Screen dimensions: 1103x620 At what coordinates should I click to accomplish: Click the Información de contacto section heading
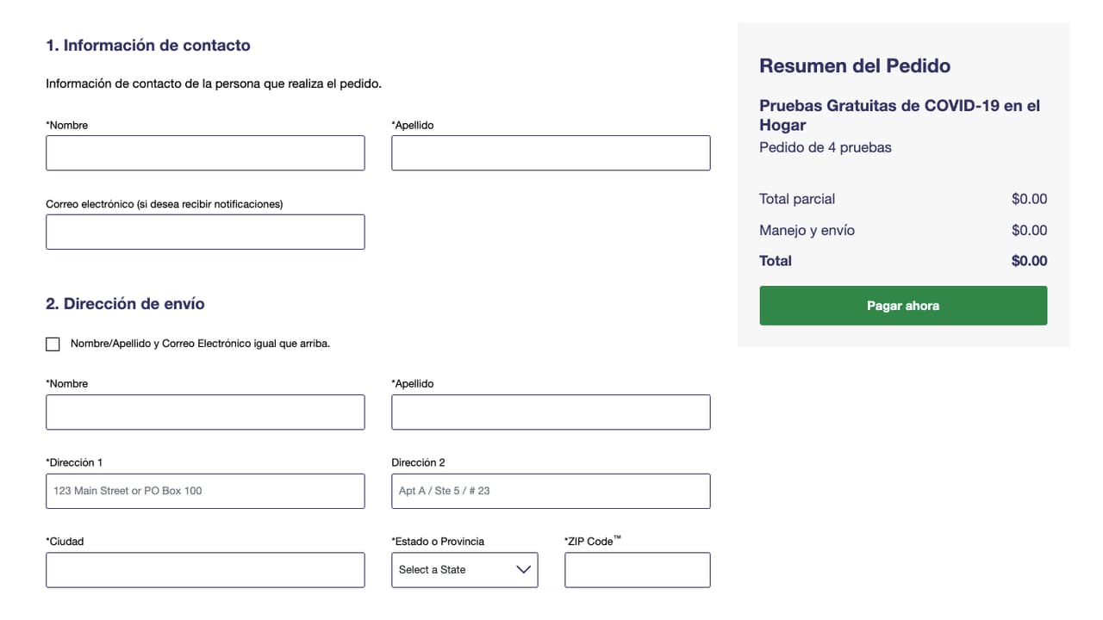click(x=148, y=45)
